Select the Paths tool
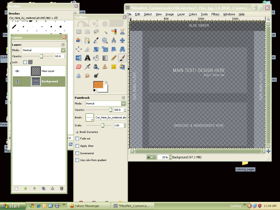This screenshot has height=210, width=280. click(x=87, y=40)
